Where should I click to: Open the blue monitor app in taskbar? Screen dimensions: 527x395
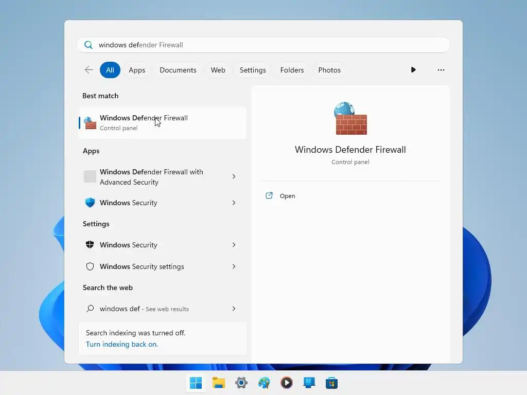coord(309,383)
